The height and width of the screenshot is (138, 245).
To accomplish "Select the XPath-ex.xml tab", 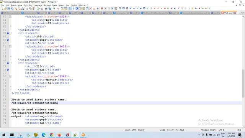I will (229, 13).
